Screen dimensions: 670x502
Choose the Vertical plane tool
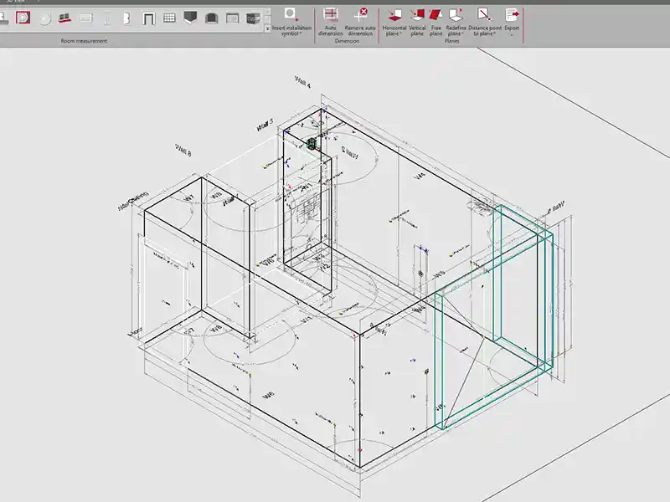click(417, 20)
